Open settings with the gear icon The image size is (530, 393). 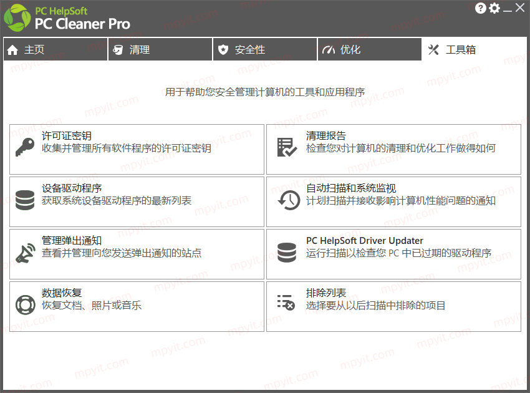pos(494,7)
